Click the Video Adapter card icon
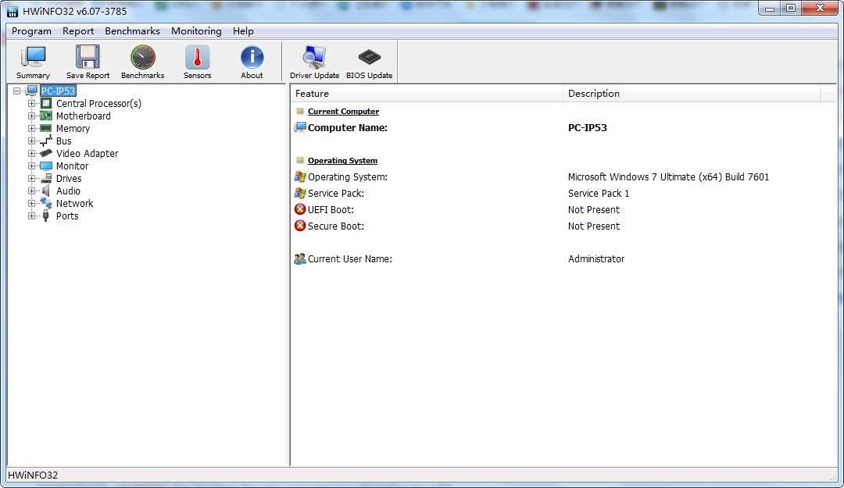 pos(46,153)
